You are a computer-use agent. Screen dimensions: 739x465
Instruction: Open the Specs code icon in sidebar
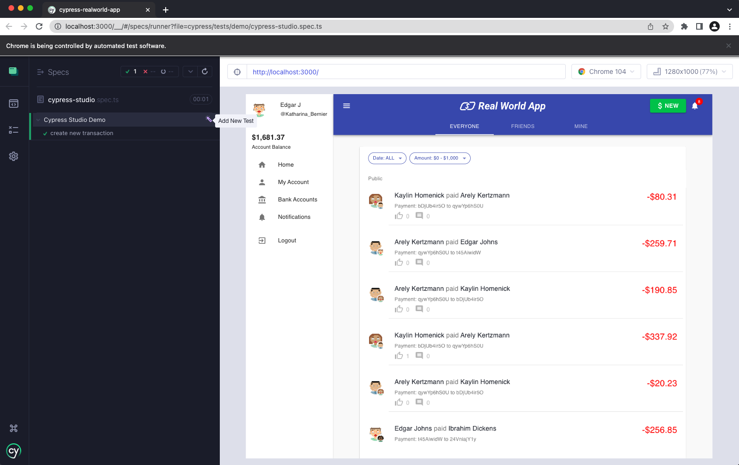coord(14,104)
